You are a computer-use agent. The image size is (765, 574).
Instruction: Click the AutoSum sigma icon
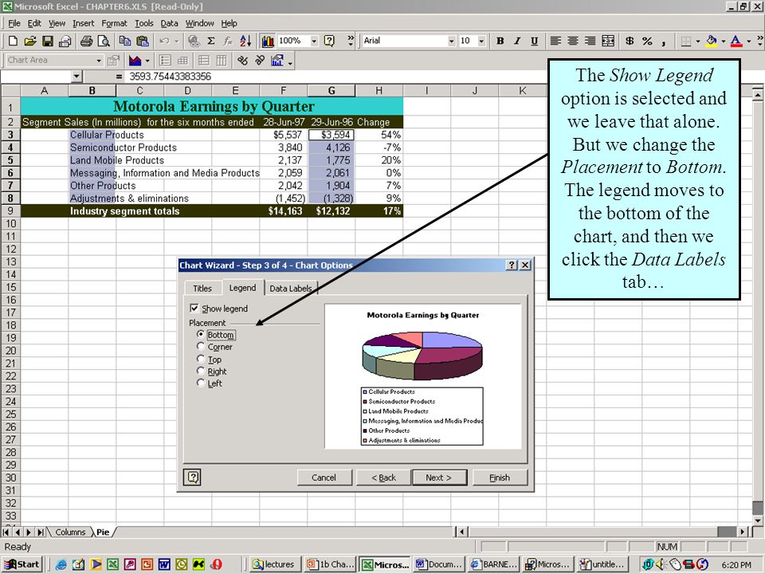pos(210,41)
